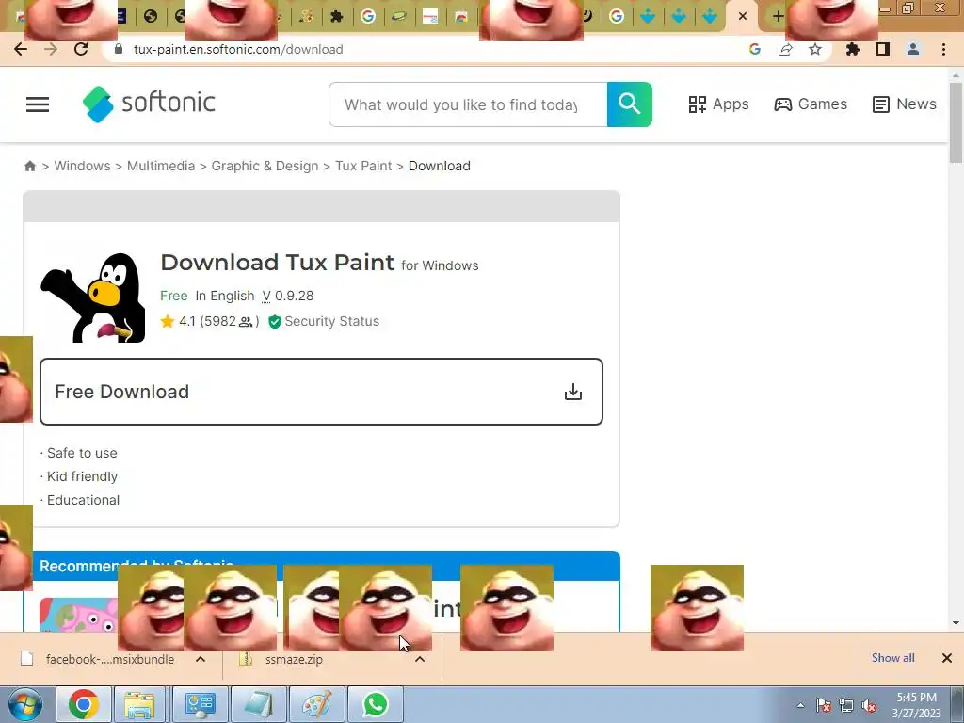Screen dimensions: 964x723
Task: Expand options for facebook msixbundle download
Action: point(201,659)
